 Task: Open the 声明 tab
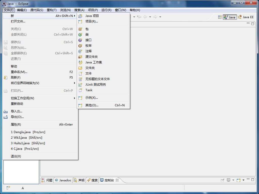79,180
